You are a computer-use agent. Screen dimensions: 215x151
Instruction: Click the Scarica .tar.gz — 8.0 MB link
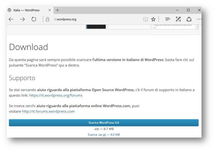pyautogui.click(x=104, y=135)
